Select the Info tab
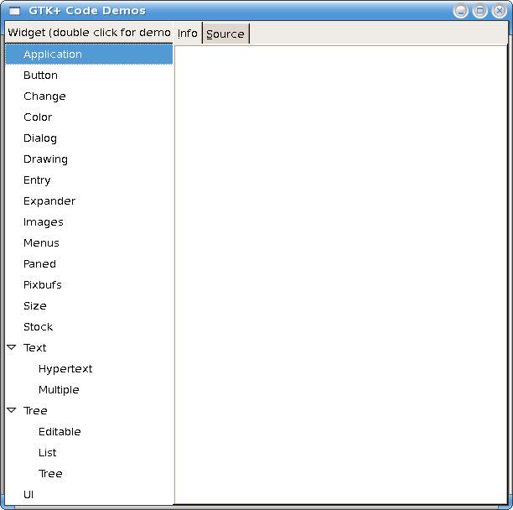The height and width of the screenshot is (510, 513). [188, 34]
